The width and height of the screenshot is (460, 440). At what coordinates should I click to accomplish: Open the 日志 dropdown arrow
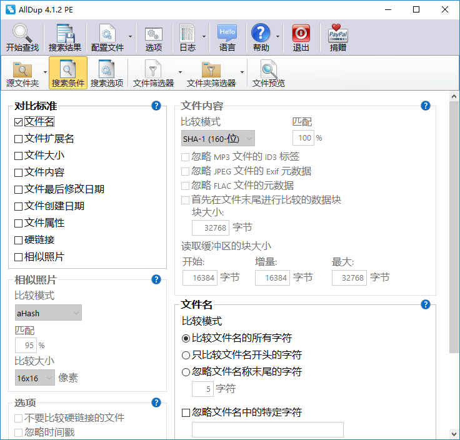click(x=204, y=36)
